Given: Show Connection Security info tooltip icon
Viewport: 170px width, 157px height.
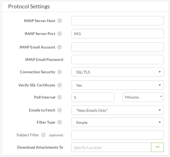Looking at the screenshot, I should coord(60,72).
